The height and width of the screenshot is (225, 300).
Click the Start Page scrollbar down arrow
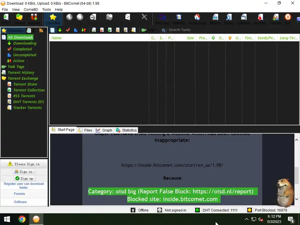[x=296, y=199]
